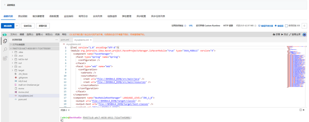309x122 pixels.
Task: Open the URL link
Action: tap(191, 26)
